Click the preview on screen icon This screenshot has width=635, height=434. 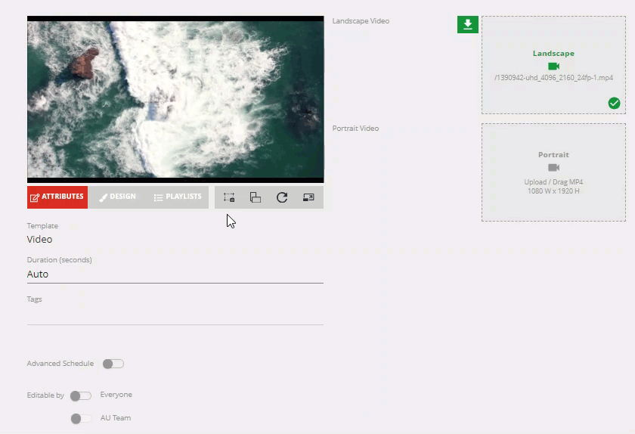(308, 197)
